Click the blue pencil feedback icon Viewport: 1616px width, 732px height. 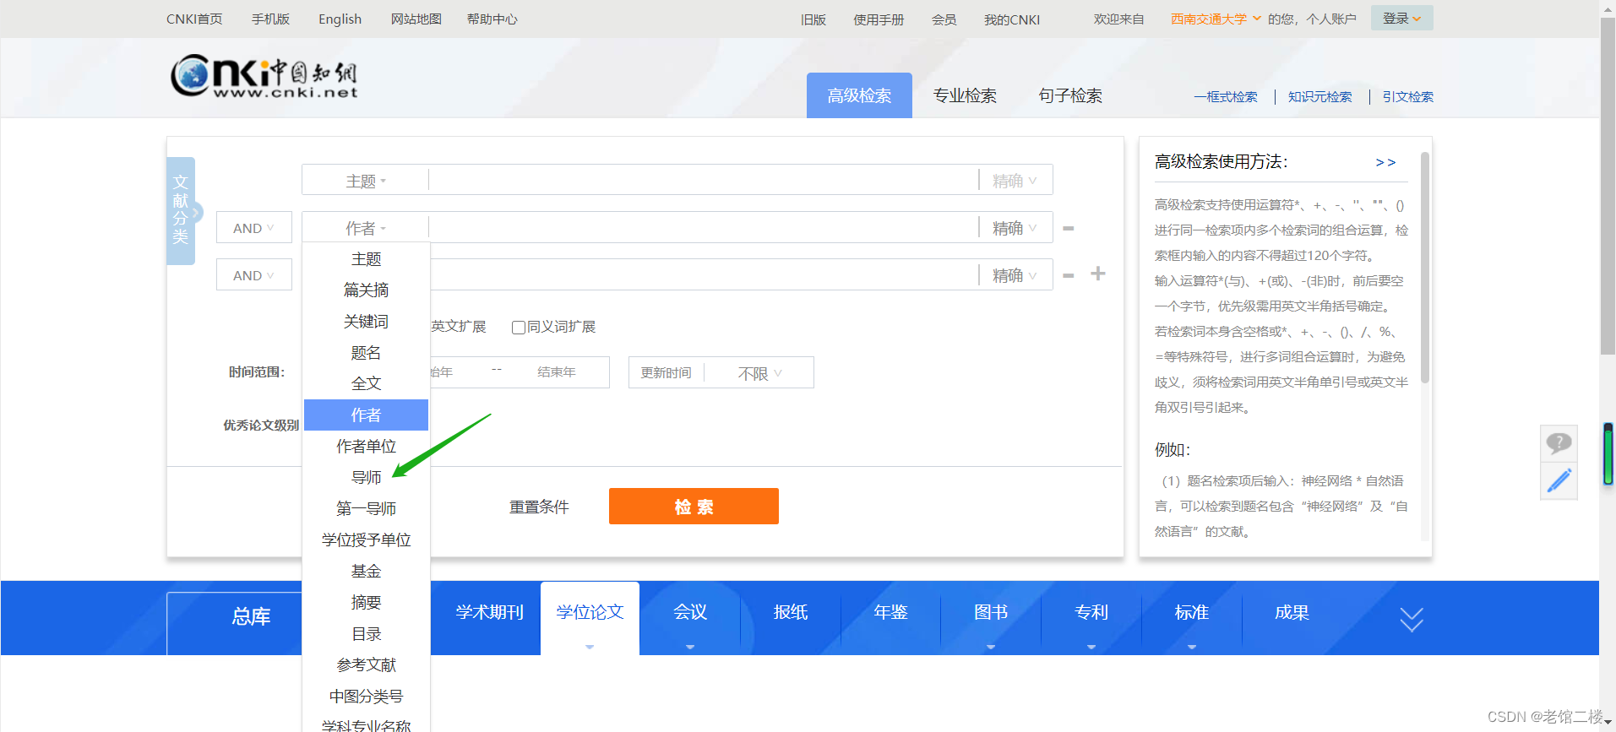click(1559, 480)
